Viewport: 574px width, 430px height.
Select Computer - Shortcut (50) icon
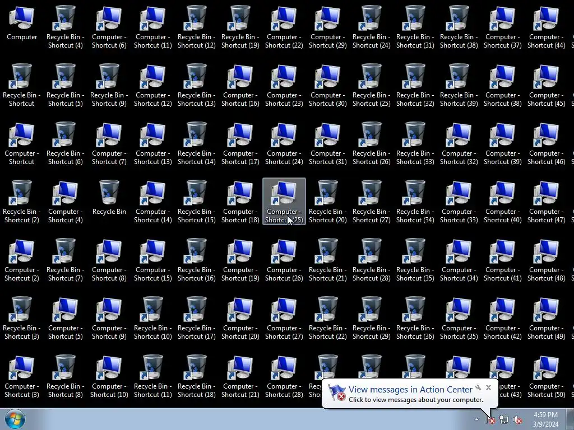pos(546,377)
